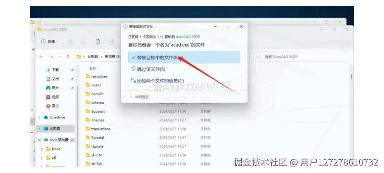Image resolution: width=384 pixels, height=173 pixels.
Task: Click the search AutoCAD 2025 field
Action: [x=302, y=56]
